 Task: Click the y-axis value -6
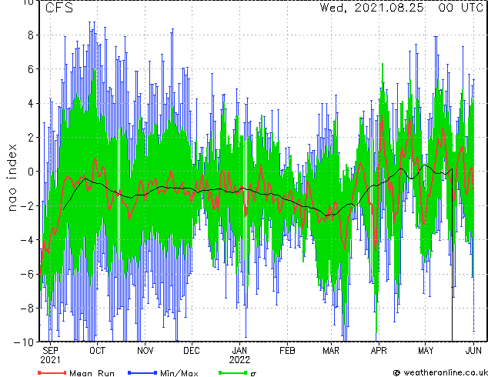point(27,274)
